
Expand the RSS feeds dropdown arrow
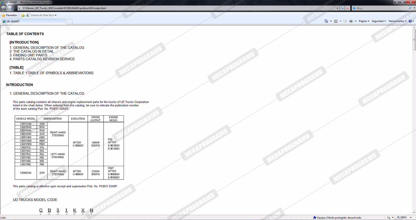[340, 21]
